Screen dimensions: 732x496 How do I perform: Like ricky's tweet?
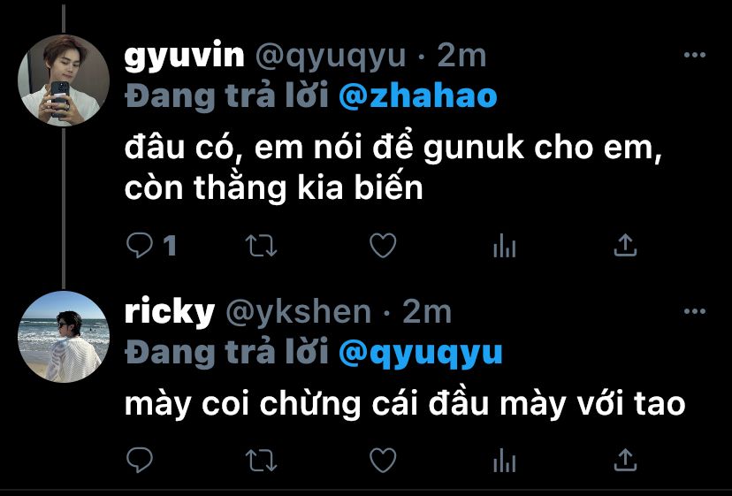point(383,460)
